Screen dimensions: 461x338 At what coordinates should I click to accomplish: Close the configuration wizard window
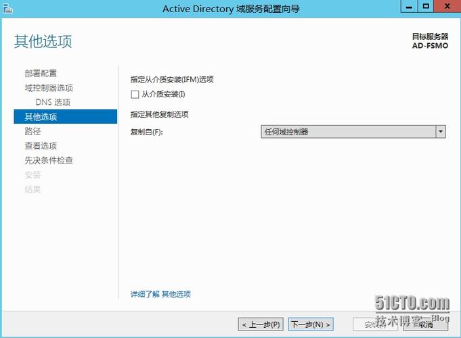pos(447,7)
